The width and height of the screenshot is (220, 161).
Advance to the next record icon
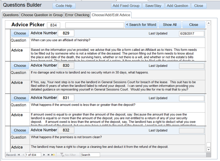click(x=44, y=155)
